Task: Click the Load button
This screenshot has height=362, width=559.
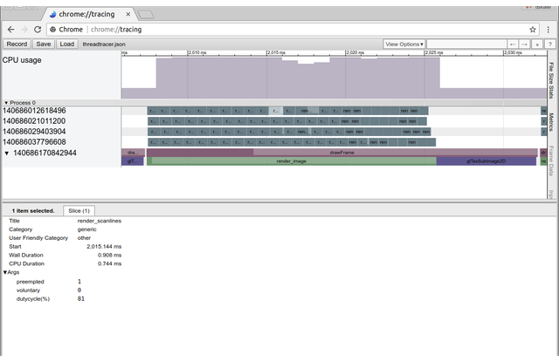Action: (x=67, y=44)
